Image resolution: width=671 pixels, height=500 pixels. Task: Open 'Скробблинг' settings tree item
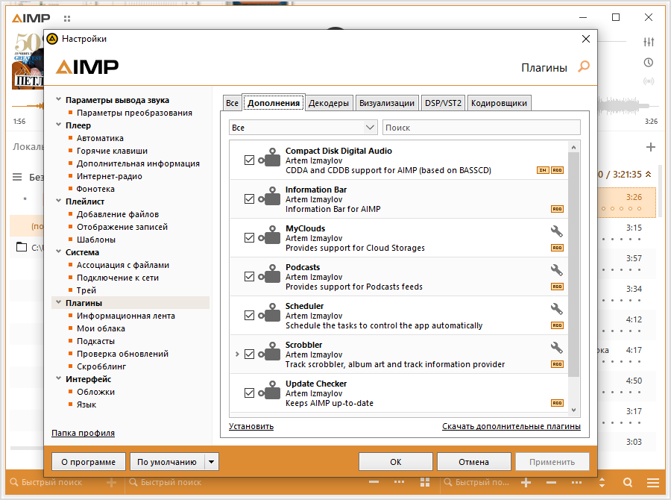point(101,366)
